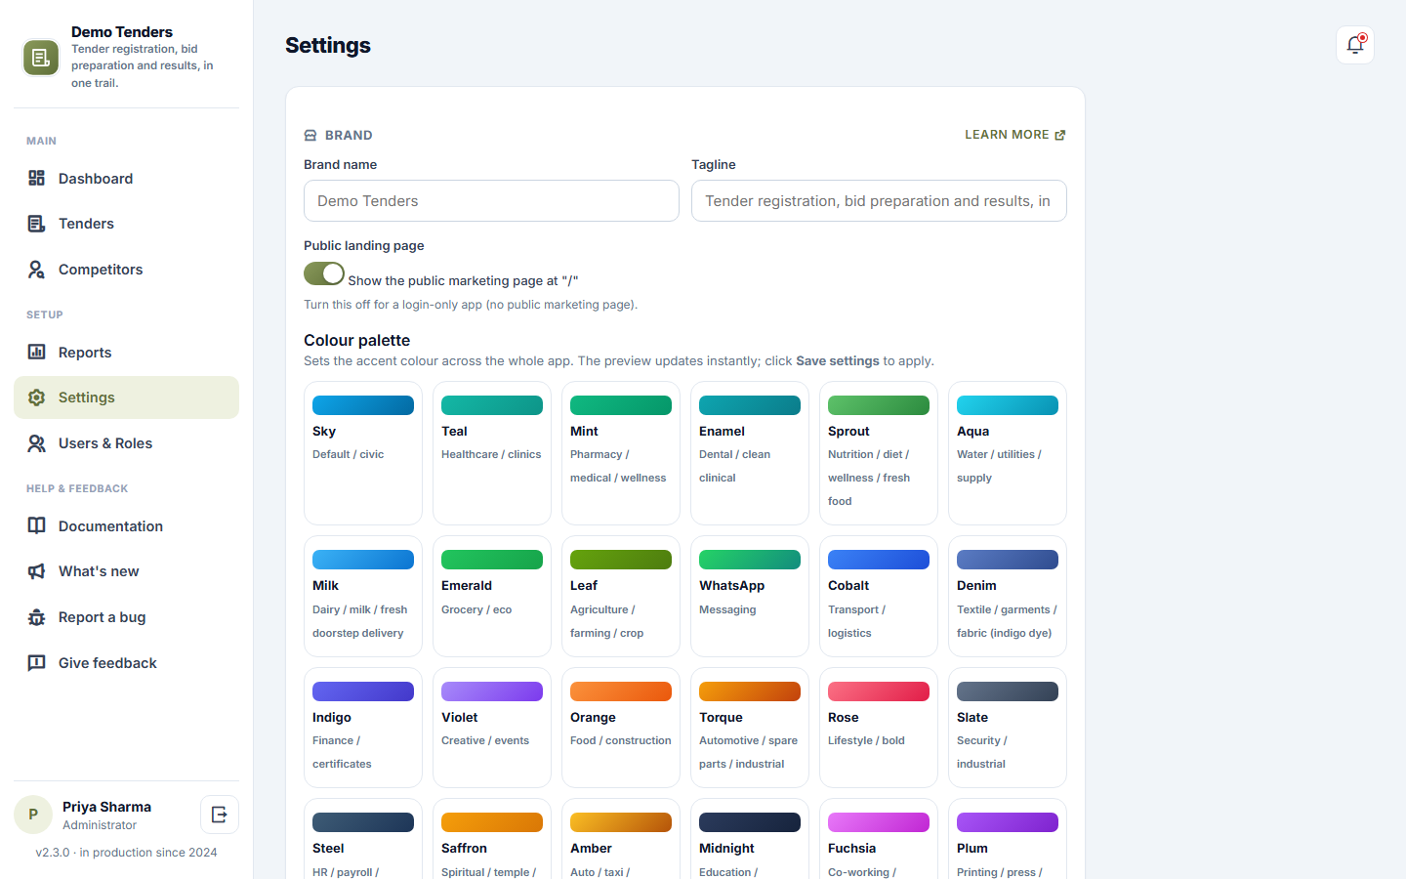Focus the Brand name input field
Viewport: 1406px width, 879px height.
[x=491, y=201]
